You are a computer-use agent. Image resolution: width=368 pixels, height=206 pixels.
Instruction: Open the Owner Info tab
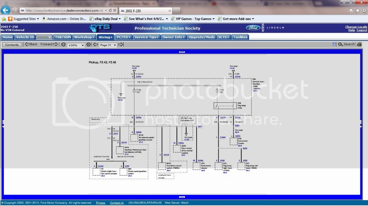click(174, 37)
